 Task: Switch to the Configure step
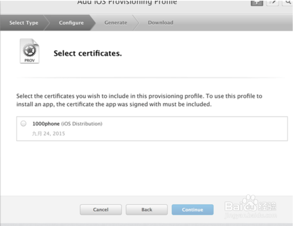click(x=71, y=23)
